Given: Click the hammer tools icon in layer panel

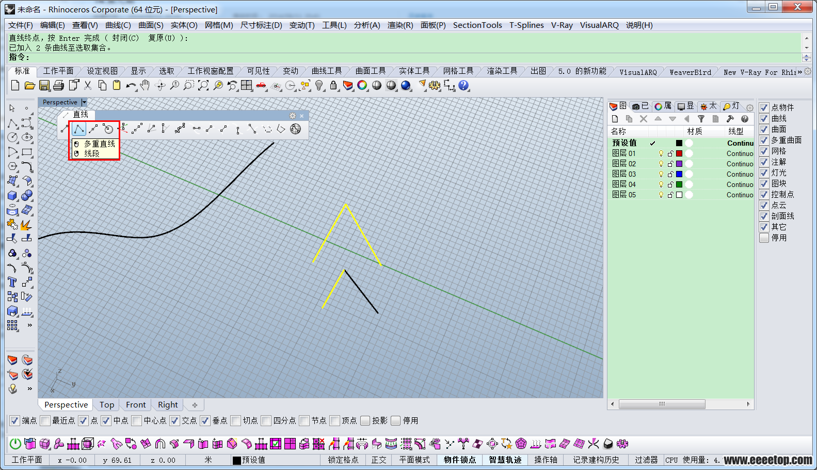Looking at the screenshot, I should point(730,119).
